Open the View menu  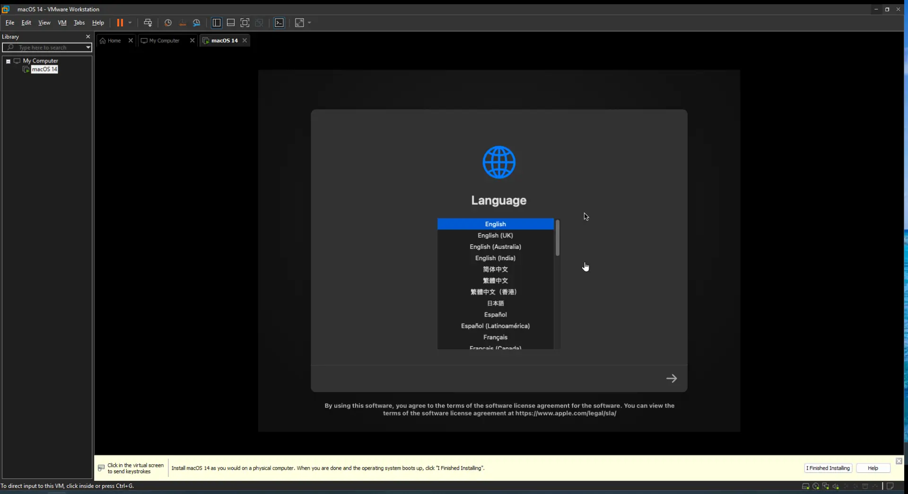point(44,23)
